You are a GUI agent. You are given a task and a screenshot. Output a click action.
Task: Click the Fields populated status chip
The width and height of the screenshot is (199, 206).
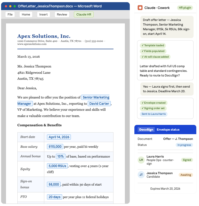(x=153, y=51)
